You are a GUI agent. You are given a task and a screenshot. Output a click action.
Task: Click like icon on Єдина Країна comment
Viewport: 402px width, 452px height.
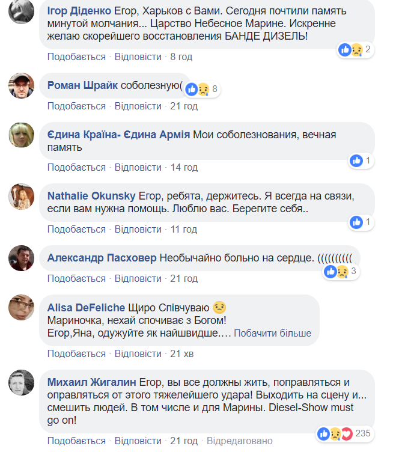(x=356, y=160)
